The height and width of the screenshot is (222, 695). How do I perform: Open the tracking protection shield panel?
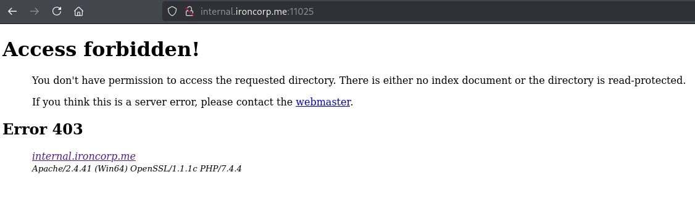coord(172,12)
